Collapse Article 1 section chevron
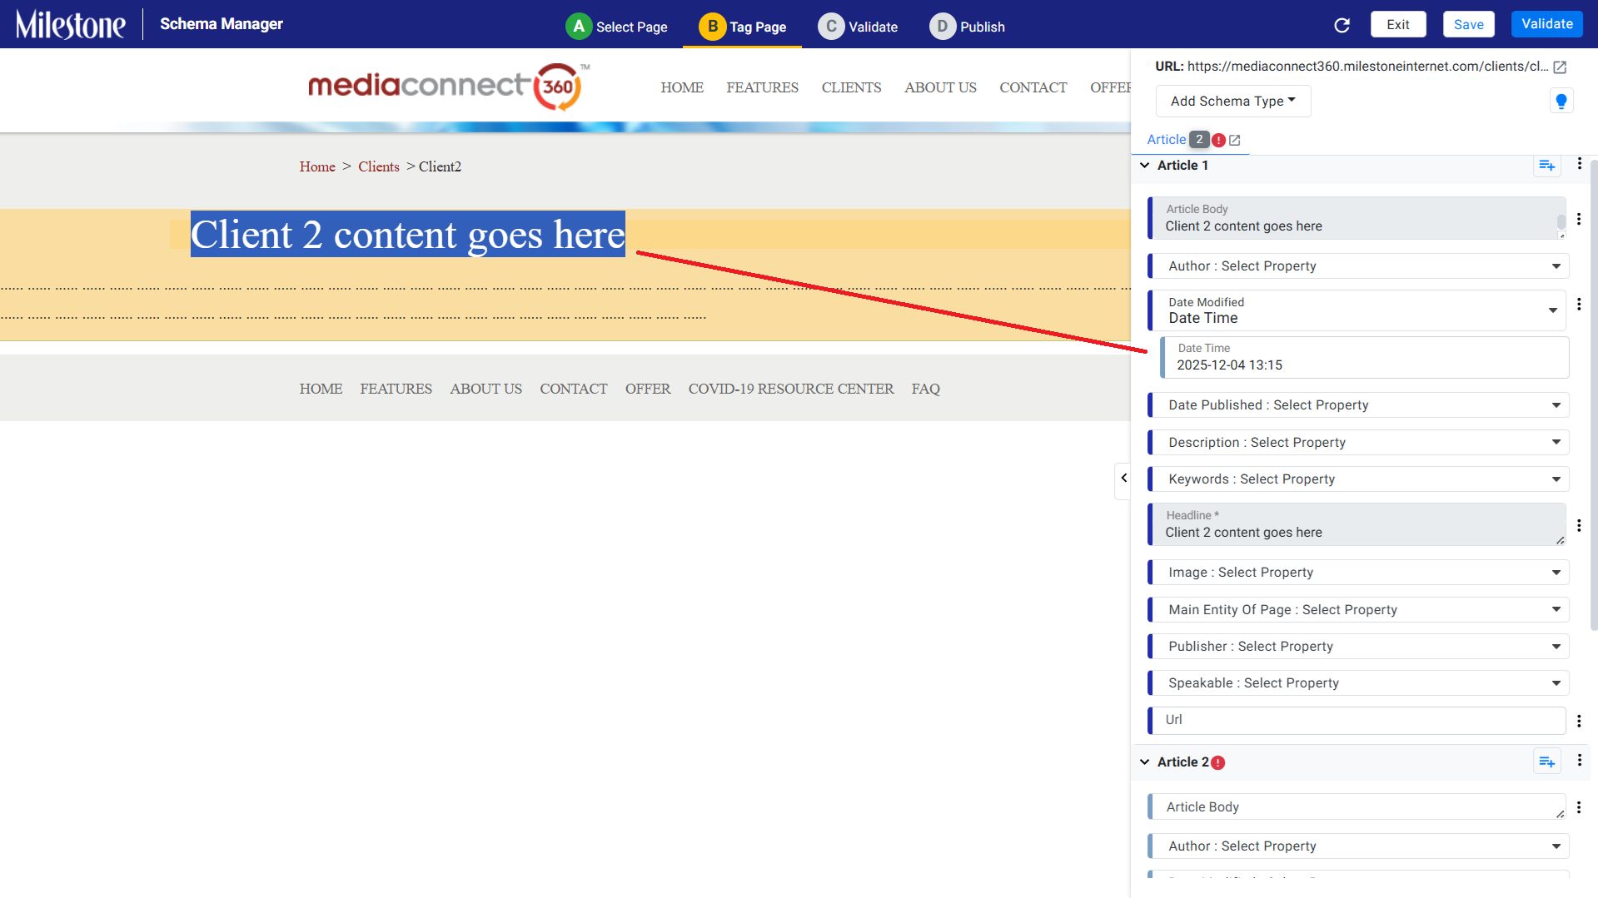Screen dimensions: 1598x898 coord(1144,166)
